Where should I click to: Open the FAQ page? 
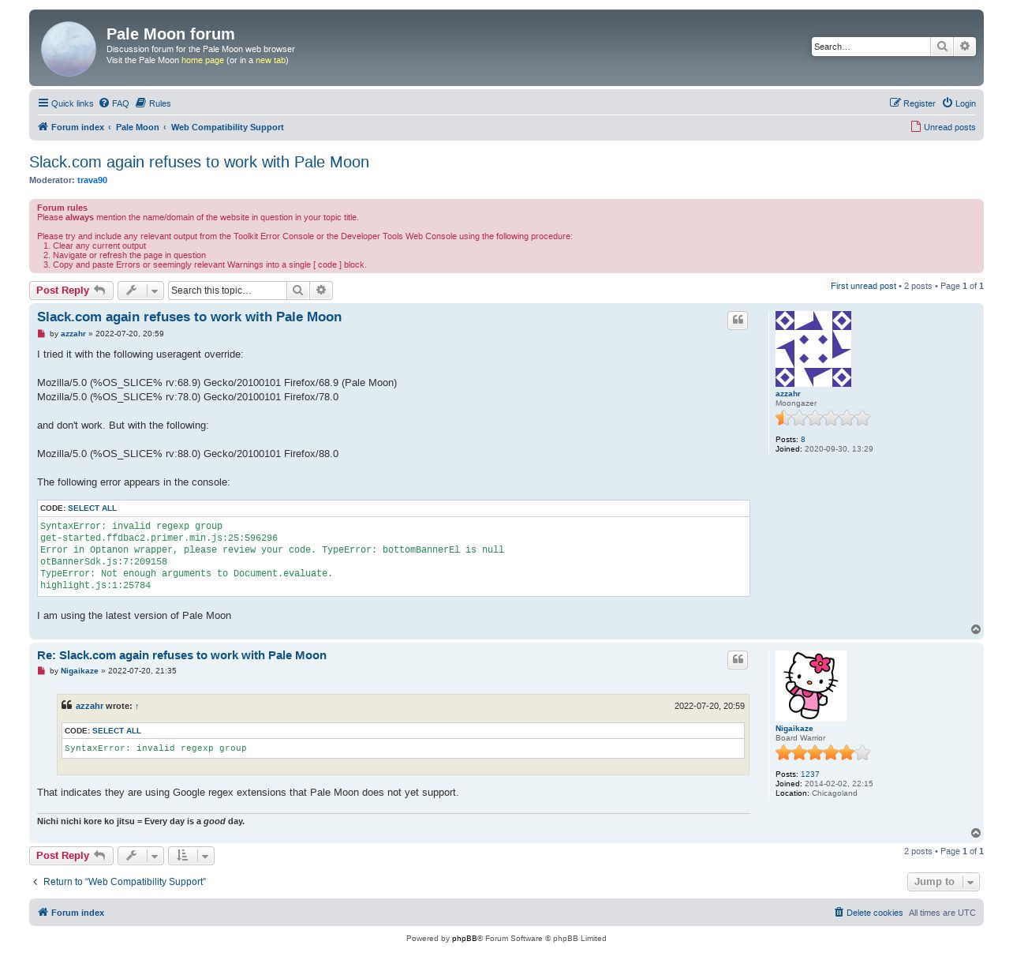pos(114,103)
